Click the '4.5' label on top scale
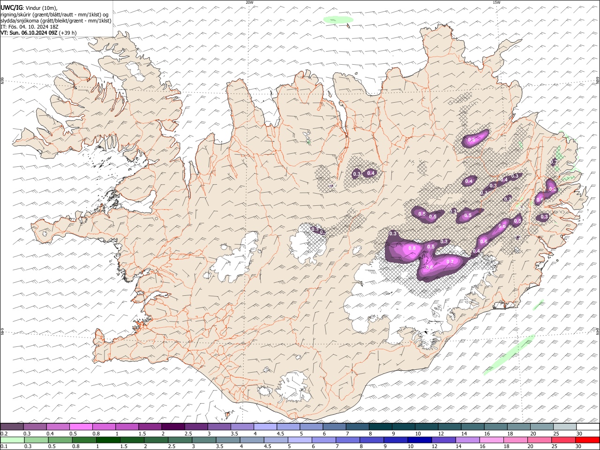Viewport: 600px width, 450px height. point(280,434)
